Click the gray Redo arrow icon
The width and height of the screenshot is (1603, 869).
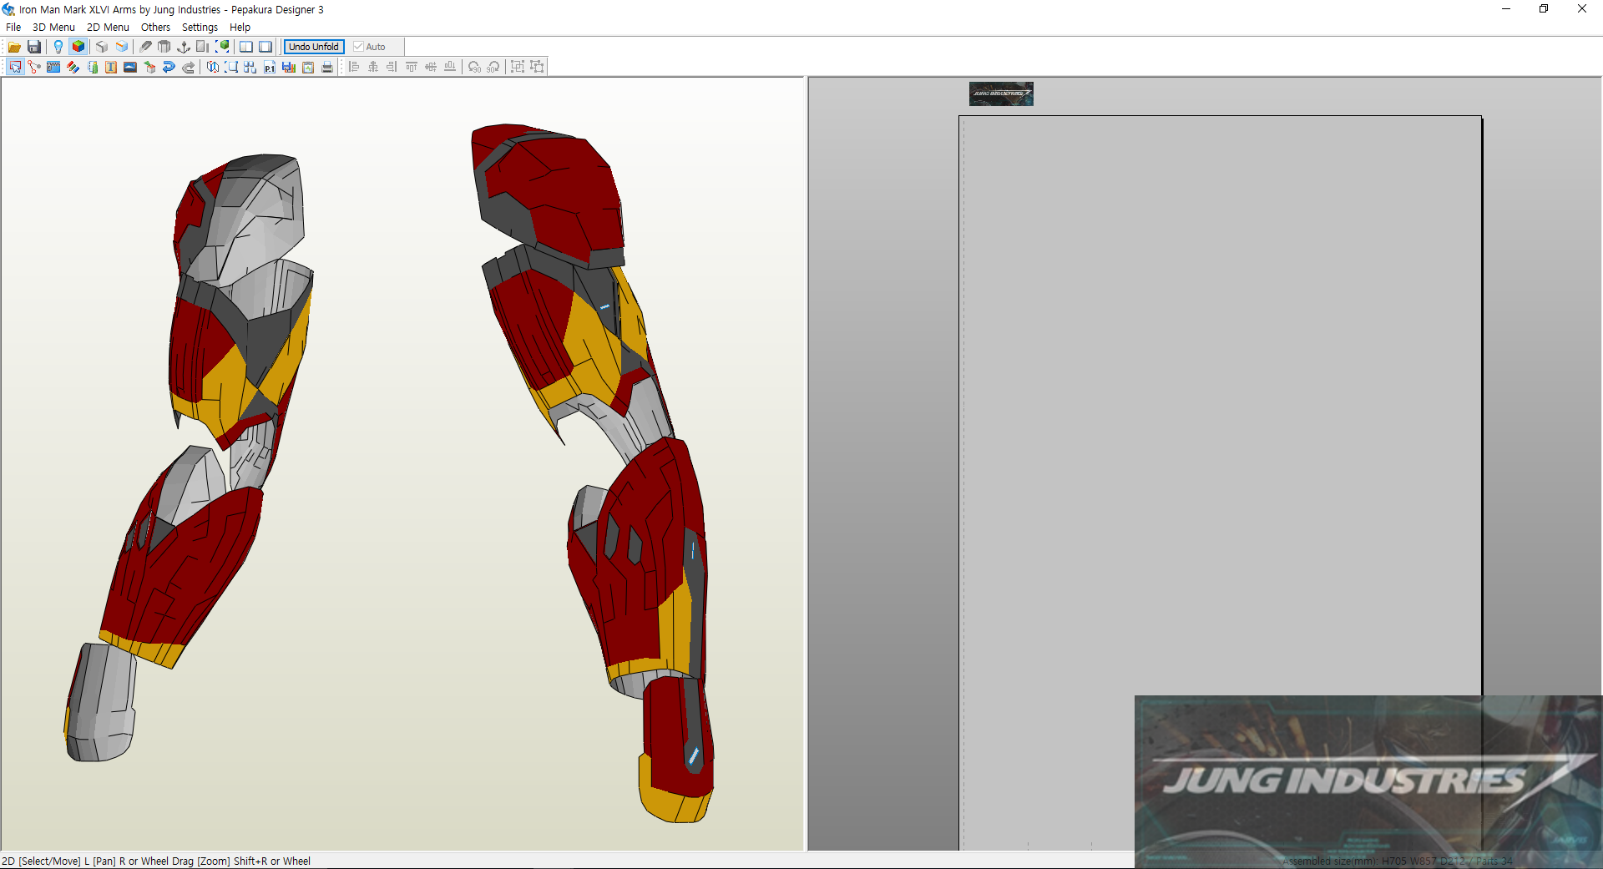[188, 67]
